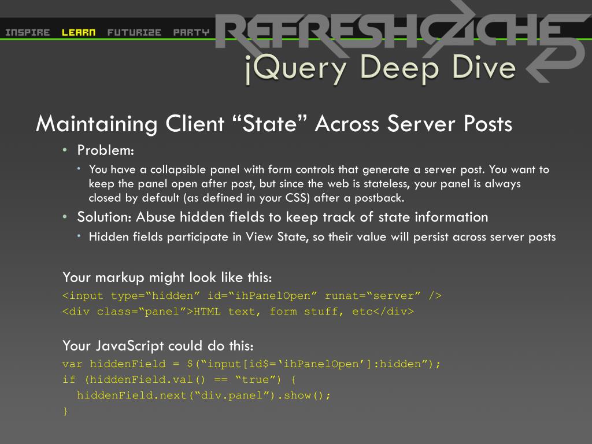Click the 'hiddenField.next("div.panel").show();' line
This screenshot has height=444, width=592.
click(x=203, y=395)
